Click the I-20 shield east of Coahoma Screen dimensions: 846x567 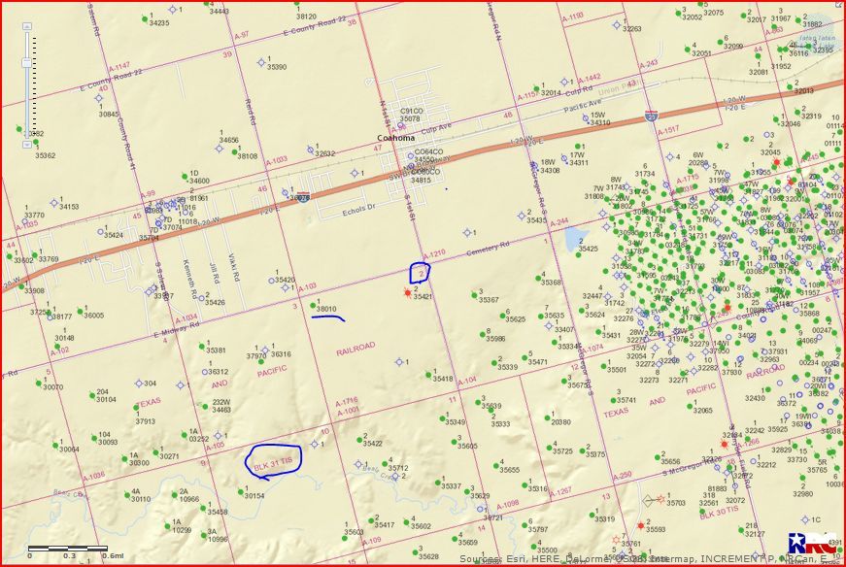point(651,116)
